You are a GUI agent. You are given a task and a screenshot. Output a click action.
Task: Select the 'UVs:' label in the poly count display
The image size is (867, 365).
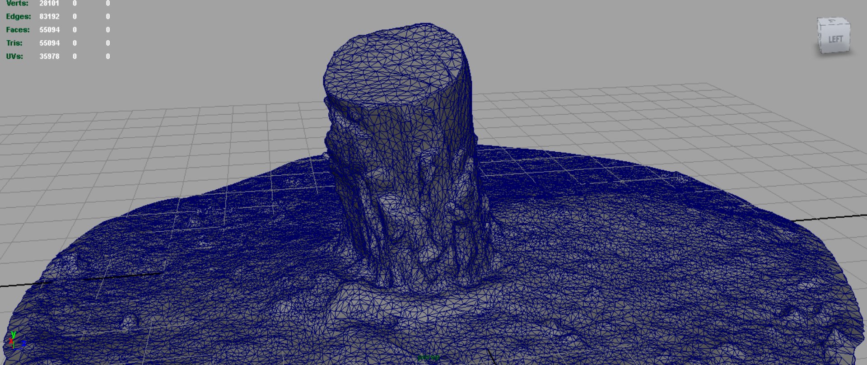(14, 56)
